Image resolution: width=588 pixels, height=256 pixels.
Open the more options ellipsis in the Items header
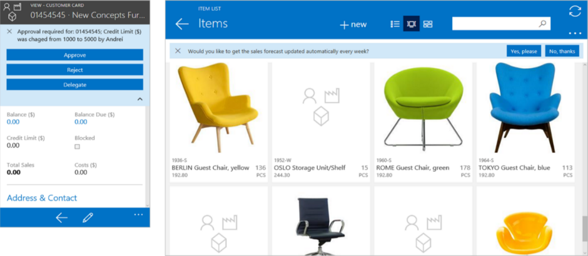(x=574, y=33)
